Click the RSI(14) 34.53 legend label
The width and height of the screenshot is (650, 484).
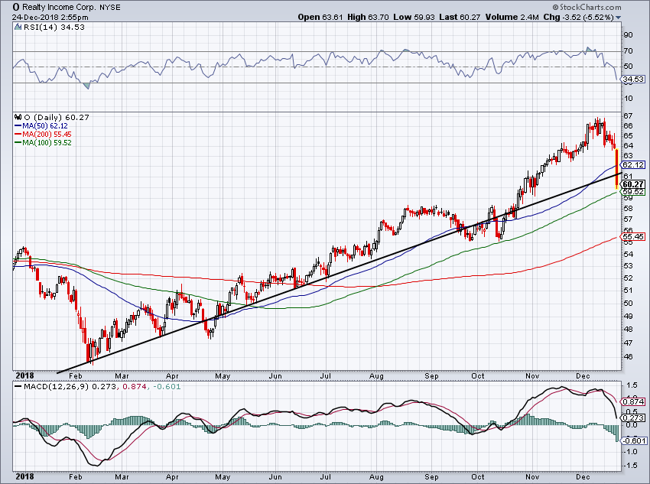click(x=54, y=27)
